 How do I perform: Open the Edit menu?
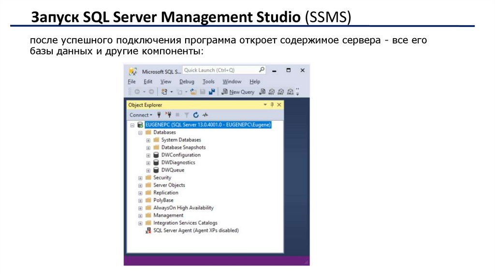148,82
